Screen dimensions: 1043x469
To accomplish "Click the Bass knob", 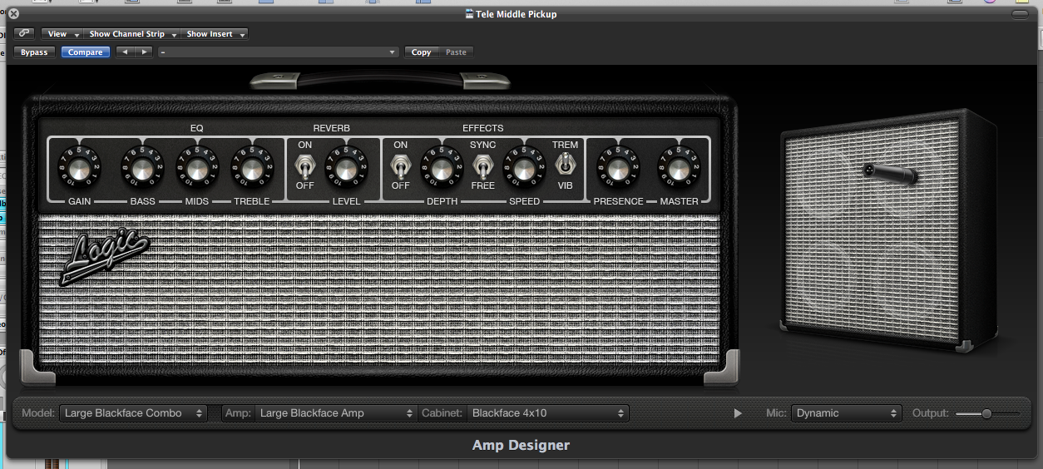I will click(x=142, y=170).
